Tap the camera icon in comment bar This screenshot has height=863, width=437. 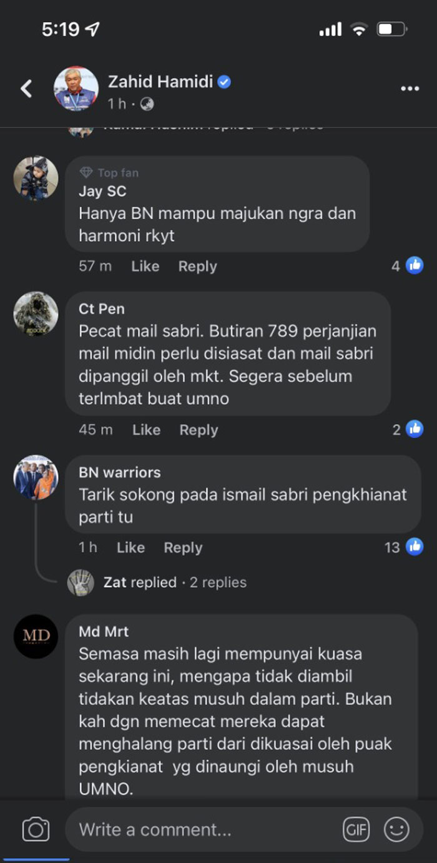point(36,829)
